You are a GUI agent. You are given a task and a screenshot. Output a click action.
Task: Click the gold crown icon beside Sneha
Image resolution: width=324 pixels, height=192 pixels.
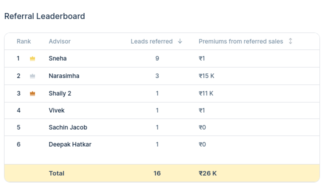coord(32,58)
